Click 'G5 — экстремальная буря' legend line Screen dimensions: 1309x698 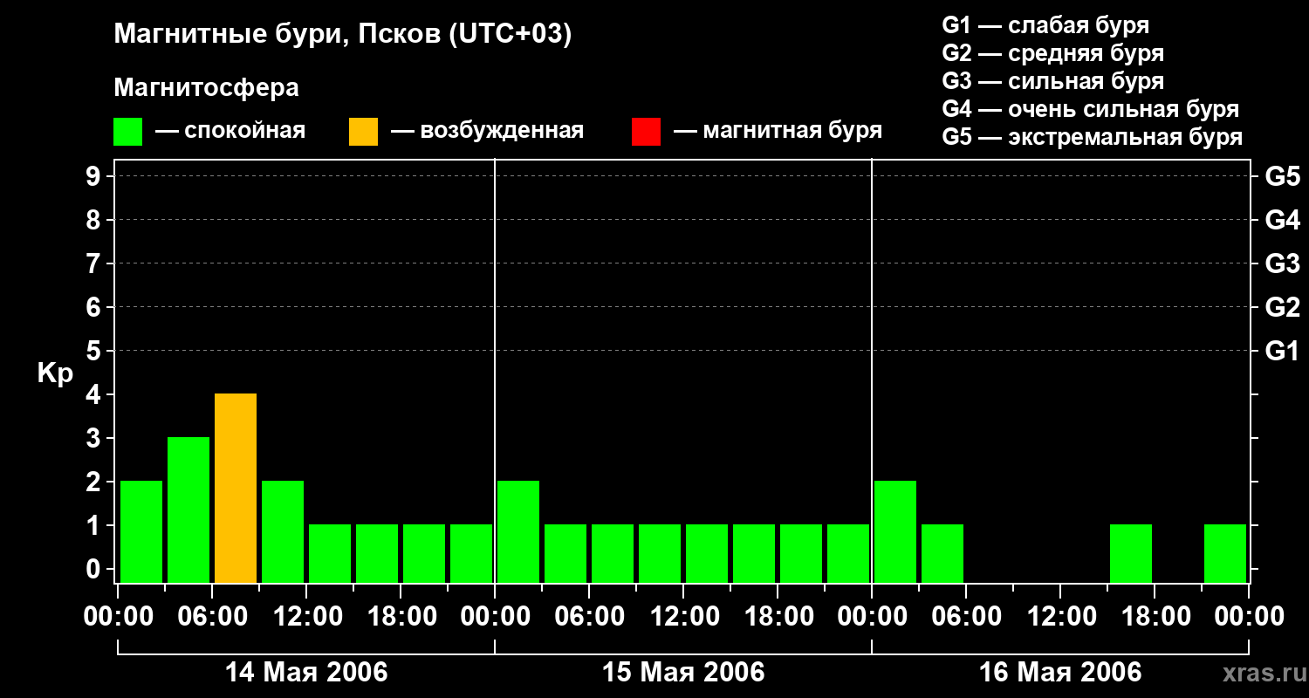pyautogui.click(x=1093, y=137)
